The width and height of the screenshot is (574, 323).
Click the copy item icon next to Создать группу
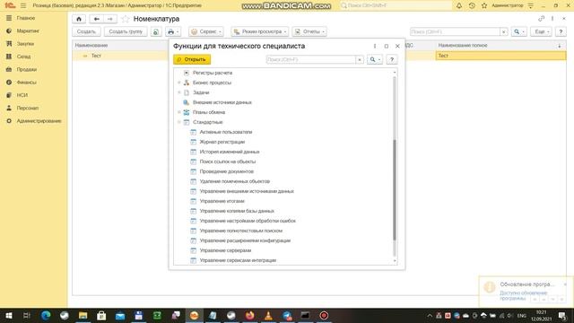point(156,32)
